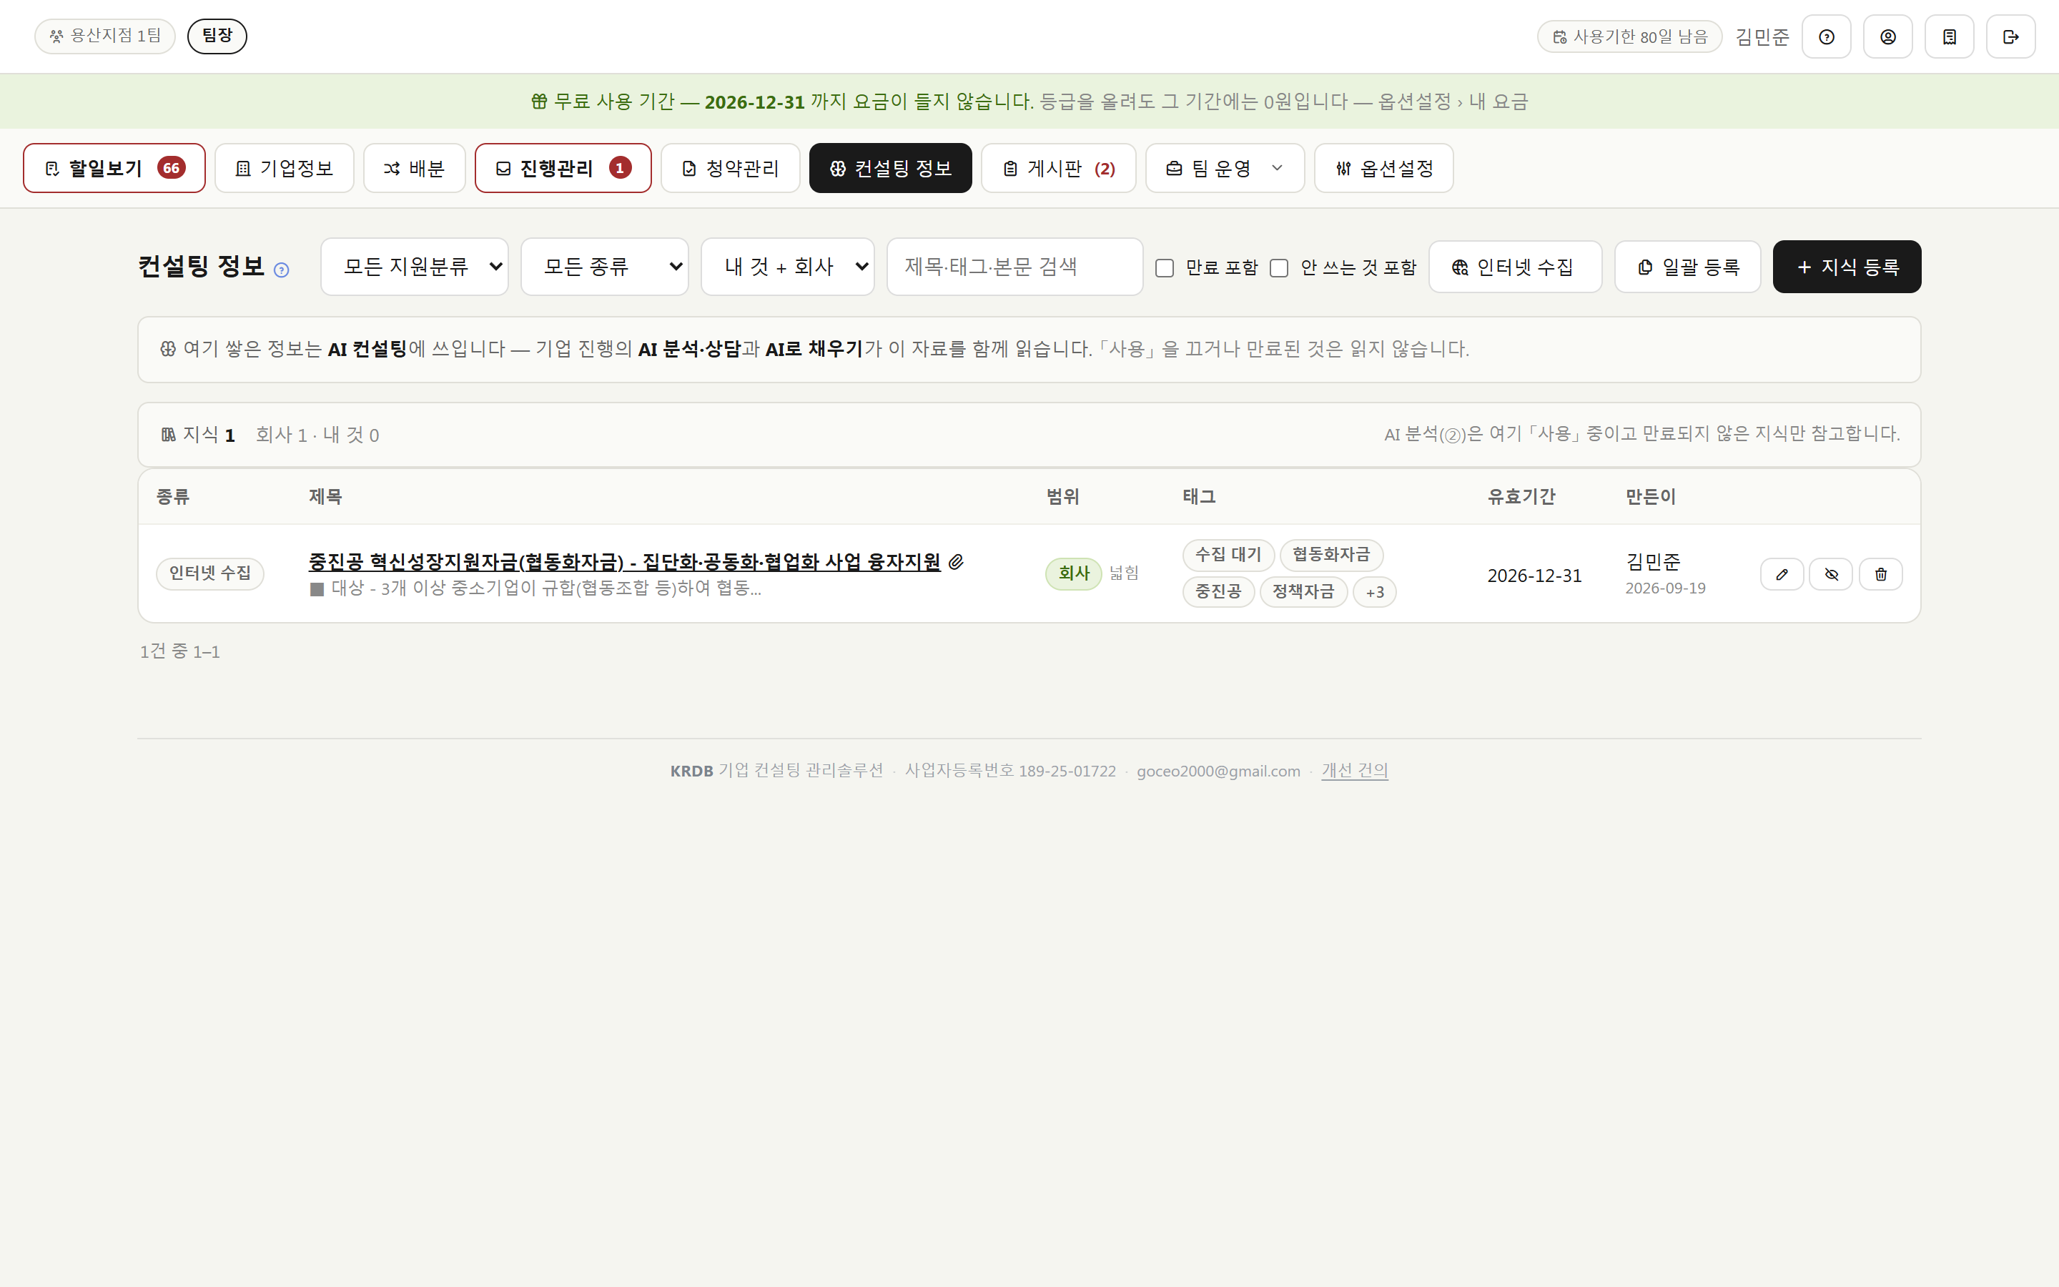Viewport: 2059px width, 1287px height.
Task: Click the 지식 등록 button
Action: coord(1846,267)
